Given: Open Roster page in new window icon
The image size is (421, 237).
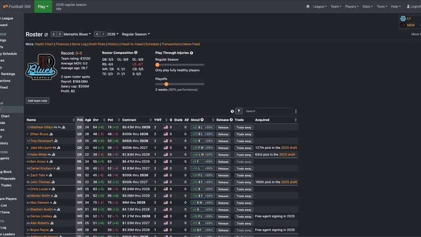Looking at the screenshot, I should click(46, 34).
